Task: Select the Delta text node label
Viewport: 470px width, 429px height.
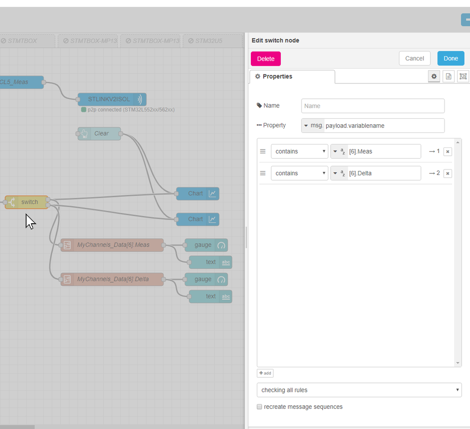Action: [x=211, y=296]
